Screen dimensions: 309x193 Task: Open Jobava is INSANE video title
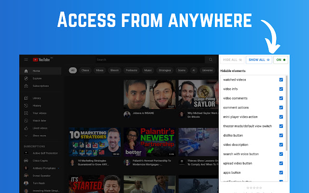click(143, 113)
